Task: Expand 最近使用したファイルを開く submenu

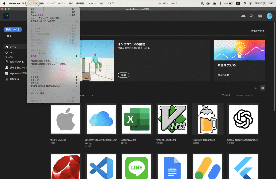Action: (53, 21)
